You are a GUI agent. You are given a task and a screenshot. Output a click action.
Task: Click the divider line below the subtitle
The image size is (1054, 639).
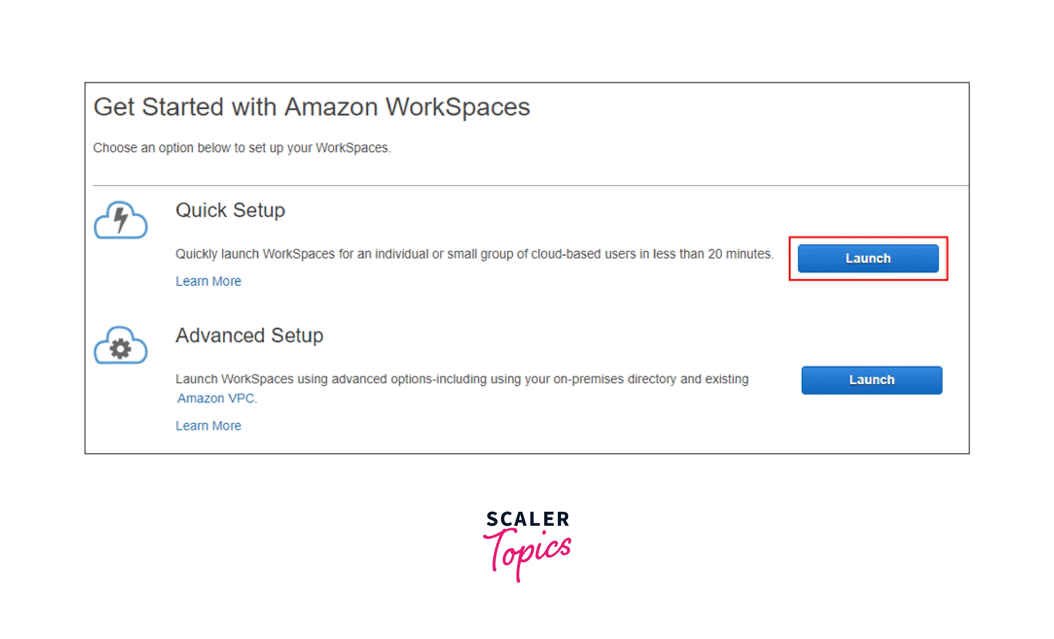pos(531,185)
